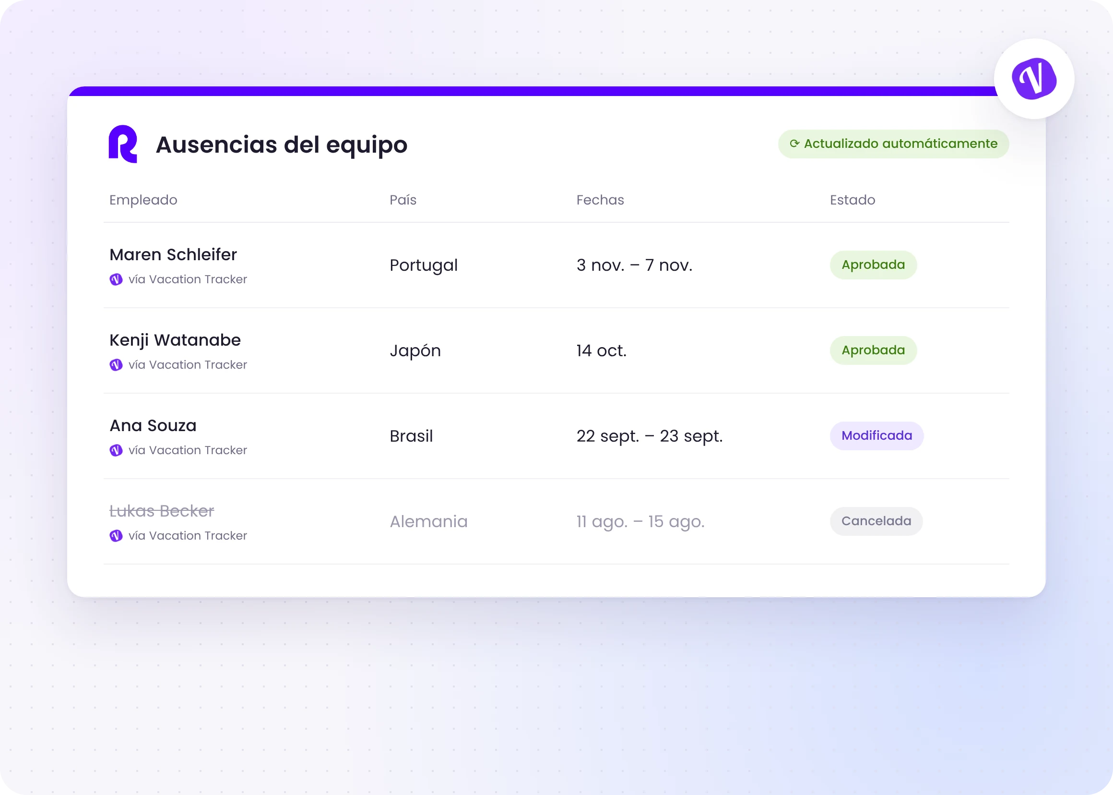The image size is (1113, 795).
Task: Select the Ausencias del equipo title
Action: coord(282,145)
